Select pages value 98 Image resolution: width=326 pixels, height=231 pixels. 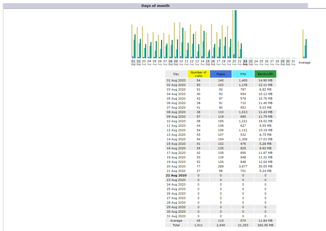(x=221, y=171)
